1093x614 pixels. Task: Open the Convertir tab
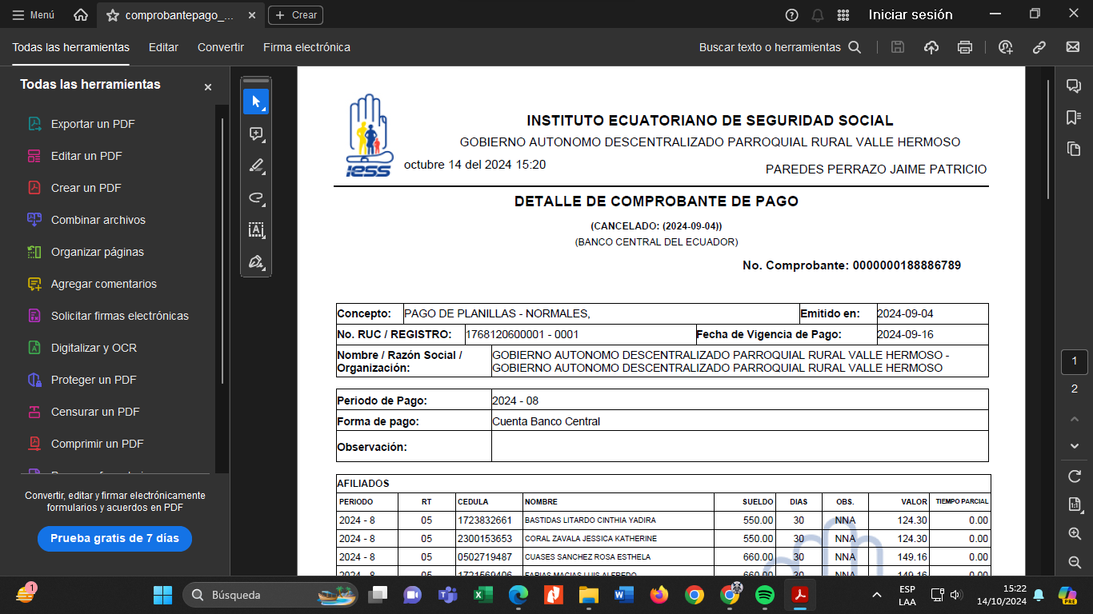(x=221, y=47)
